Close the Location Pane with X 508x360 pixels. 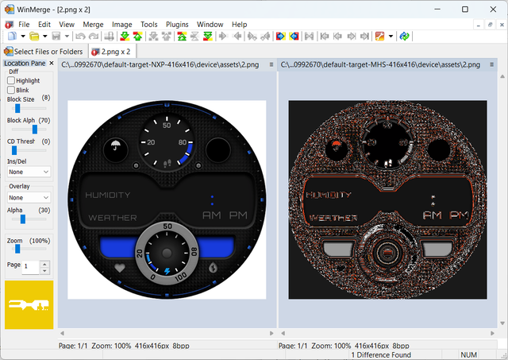pos(51,64)
